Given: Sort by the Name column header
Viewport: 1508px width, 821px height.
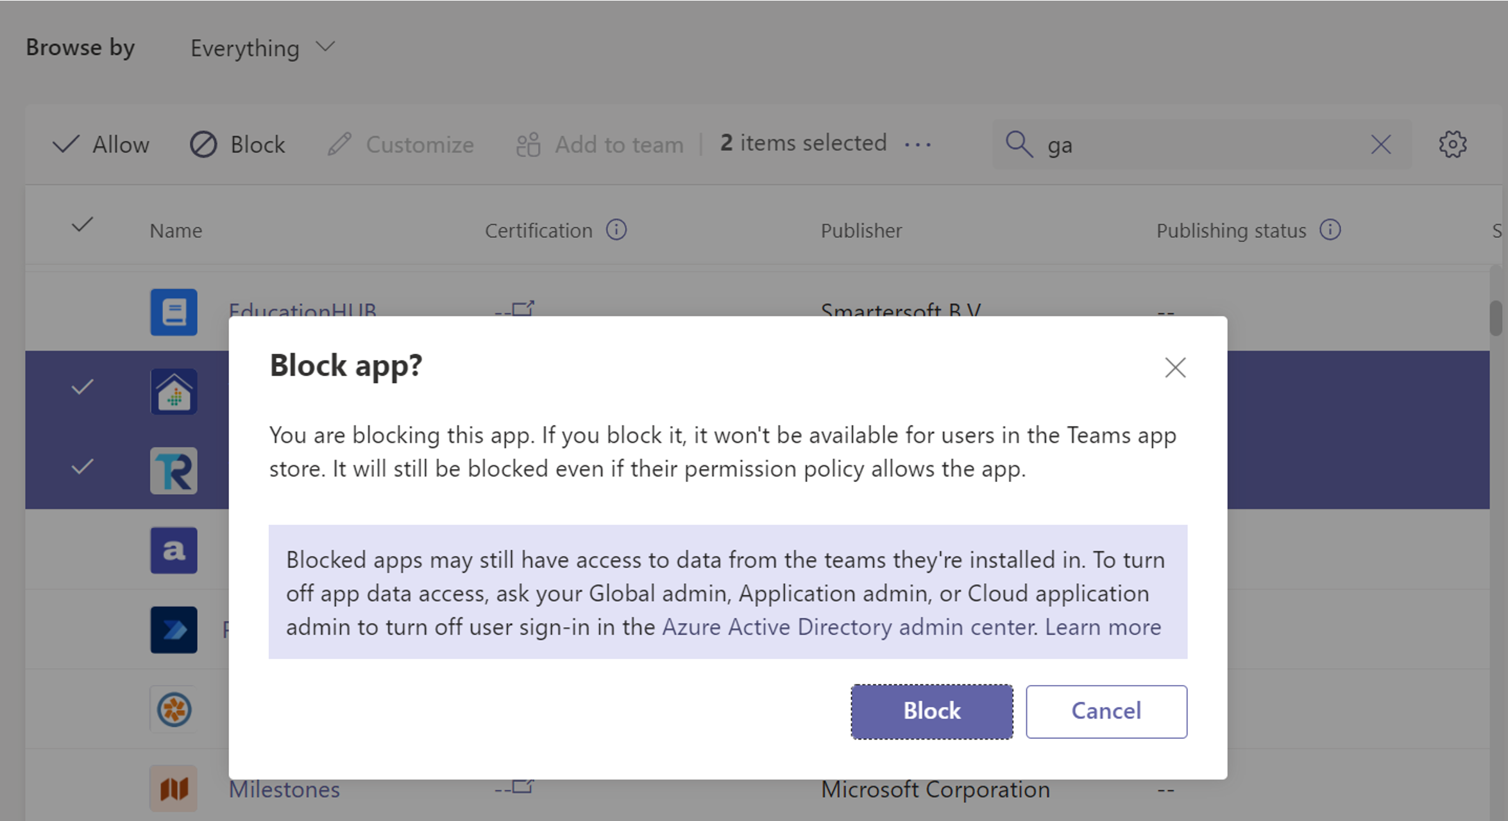Looking at the screenshot, I should point(176,230).
